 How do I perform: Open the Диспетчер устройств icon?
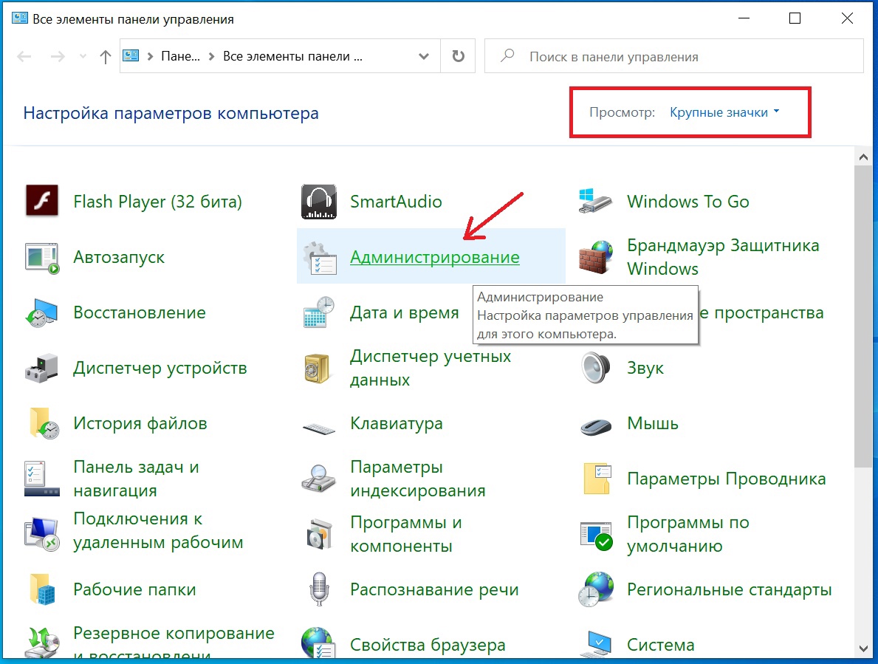coord(42,368)
